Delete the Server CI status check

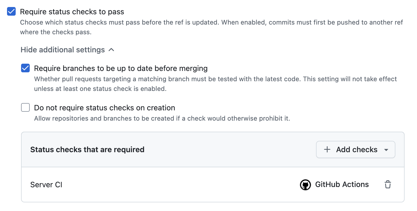(388, 185)
